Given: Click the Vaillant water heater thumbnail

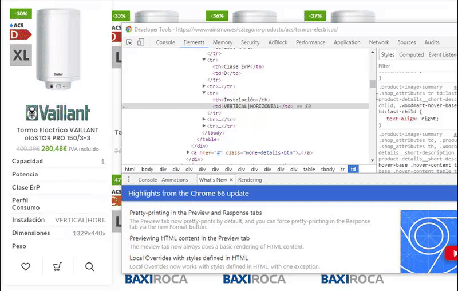Looking at the screenshot, I should pos(58,49).
